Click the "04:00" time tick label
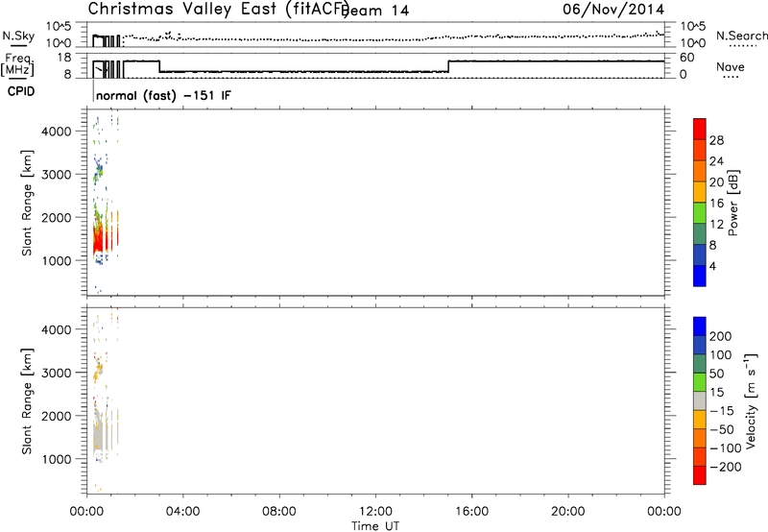This screenshot has height=532, width=768. (x=182, y=512)
